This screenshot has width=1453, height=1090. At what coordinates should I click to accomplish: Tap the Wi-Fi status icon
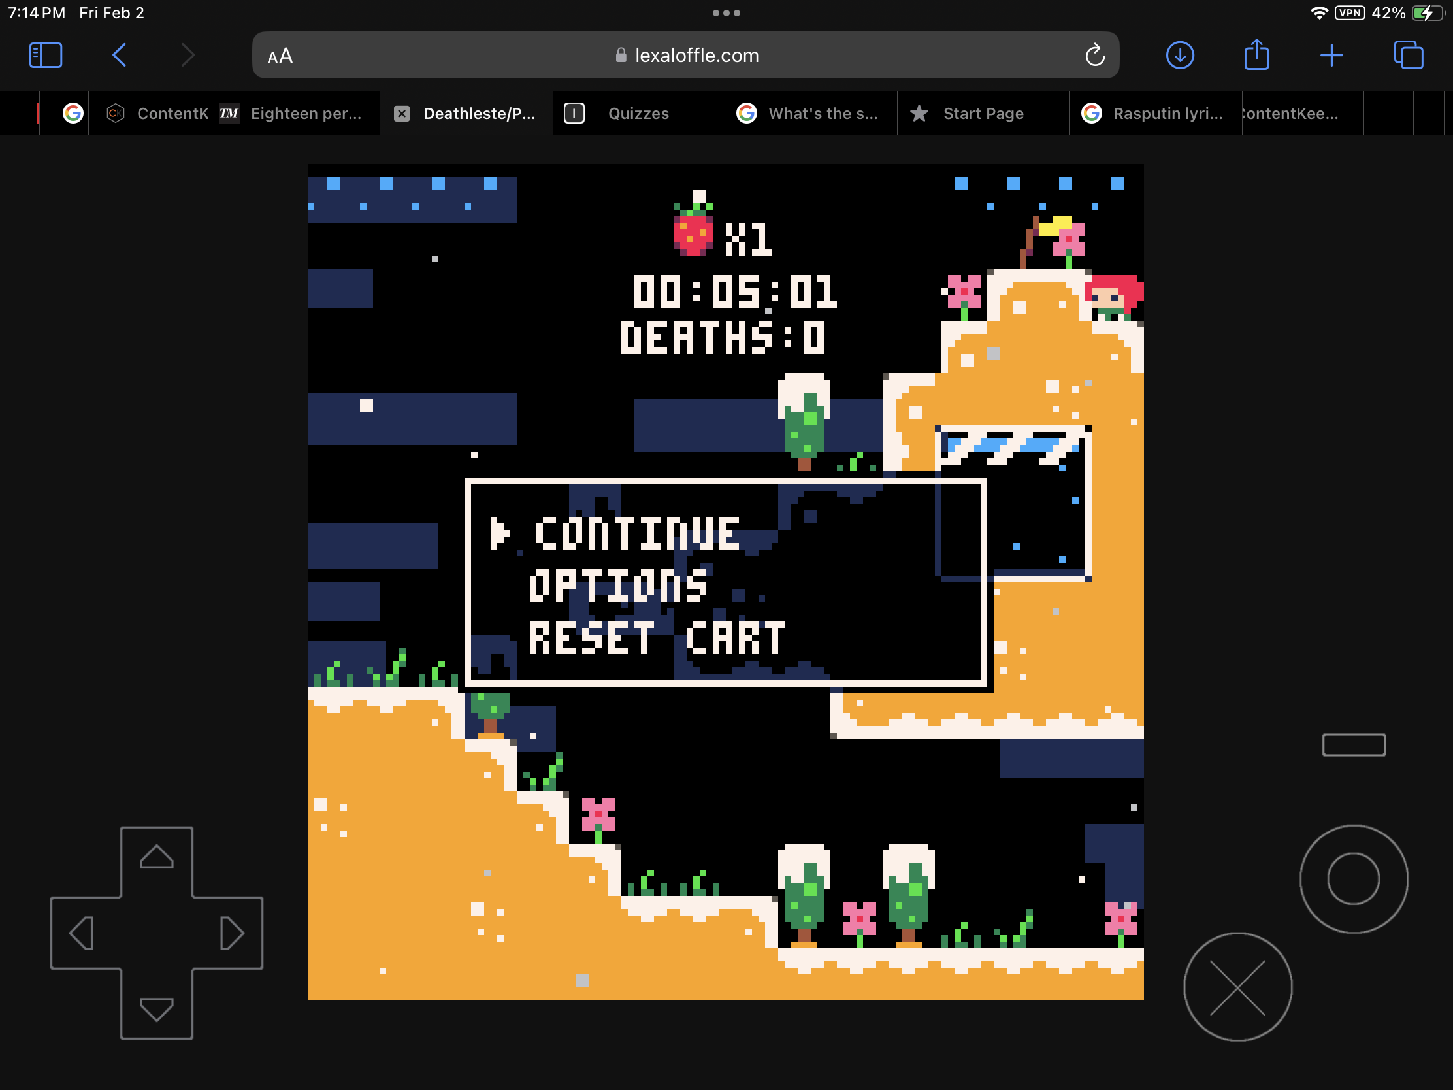[1318, 13]
